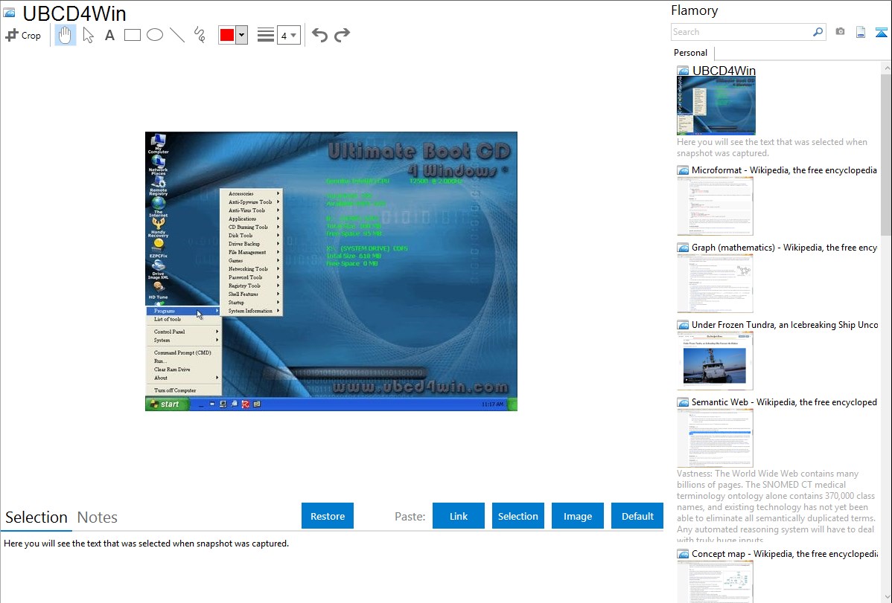Activate the Crop tool
Viewport: 892px width, 603px height.
point(23,35)
